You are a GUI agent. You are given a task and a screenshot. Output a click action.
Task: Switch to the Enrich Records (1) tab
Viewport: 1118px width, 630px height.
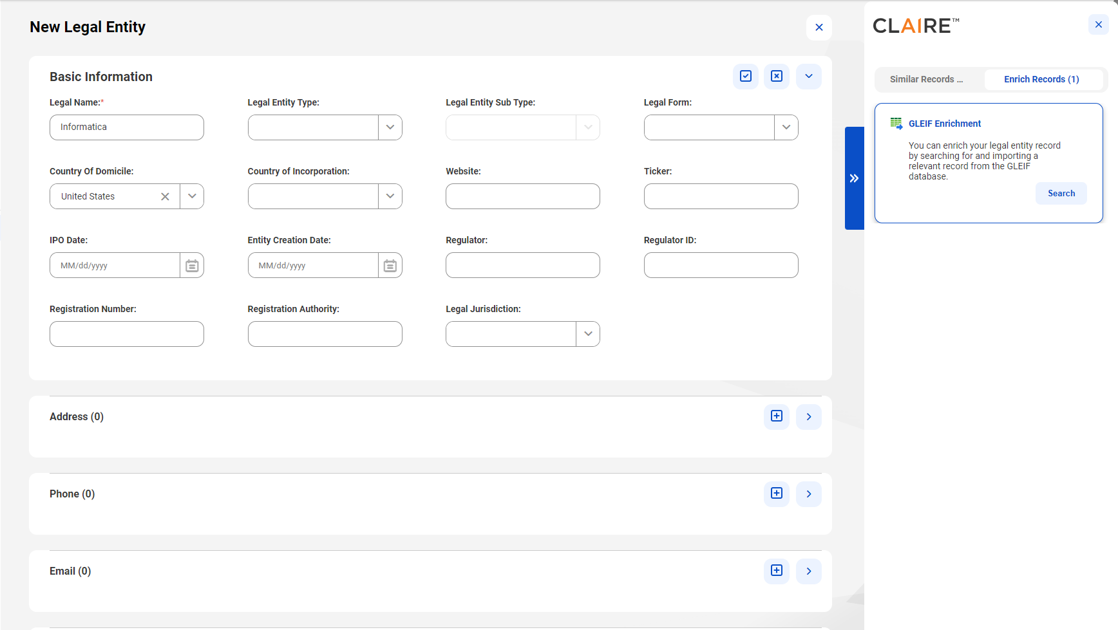1042,79
